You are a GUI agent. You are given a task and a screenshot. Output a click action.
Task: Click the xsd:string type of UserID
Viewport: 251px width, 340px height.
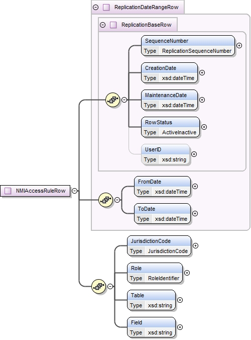tap(174, 159)
